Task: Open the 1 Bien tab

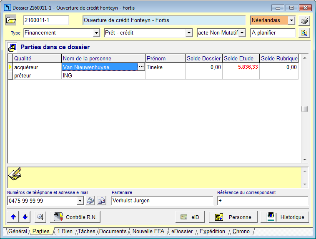Action: [x=65, y=231]
